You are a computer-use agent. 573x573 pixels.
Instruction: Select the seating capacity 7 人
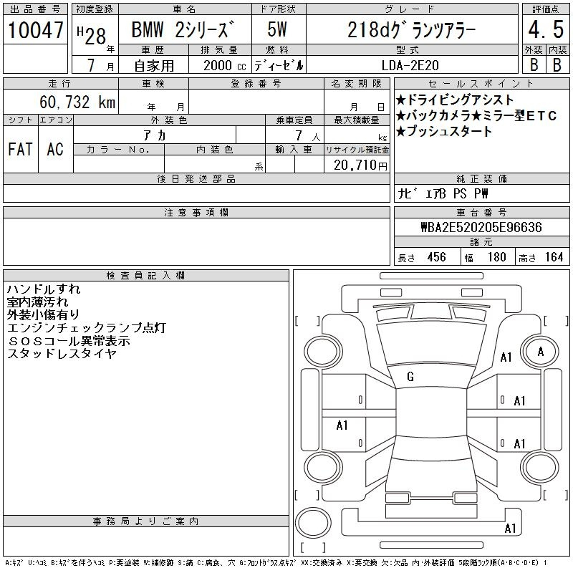[x=308, y=136]
